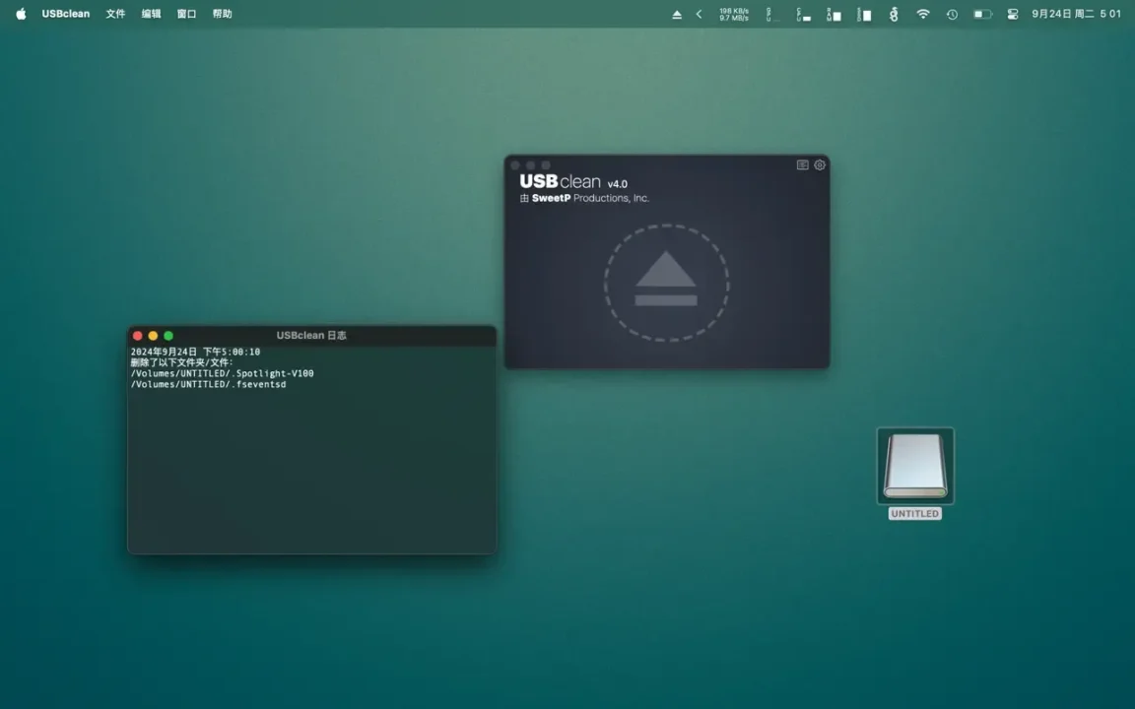The height and width of the screenshot is (709, 1135).
Task: Click the large eject drop zone
Action: pyautogui.click(x=667, y=284)
